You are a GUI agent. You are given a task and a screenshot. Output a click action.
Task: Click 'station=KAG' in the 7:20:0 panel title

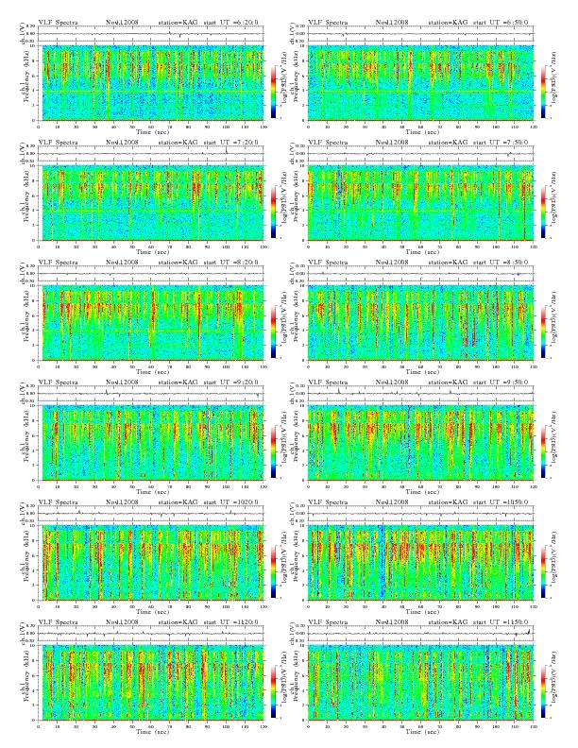click(x=178, y=143)
